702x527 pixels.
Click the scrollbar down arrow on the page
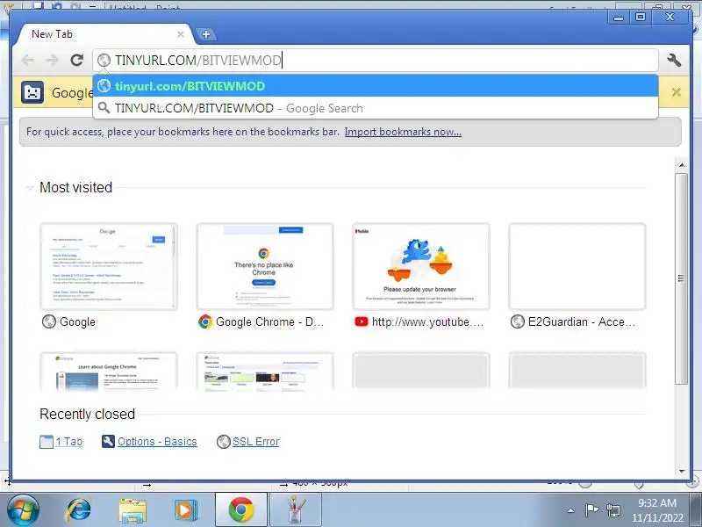682,471
